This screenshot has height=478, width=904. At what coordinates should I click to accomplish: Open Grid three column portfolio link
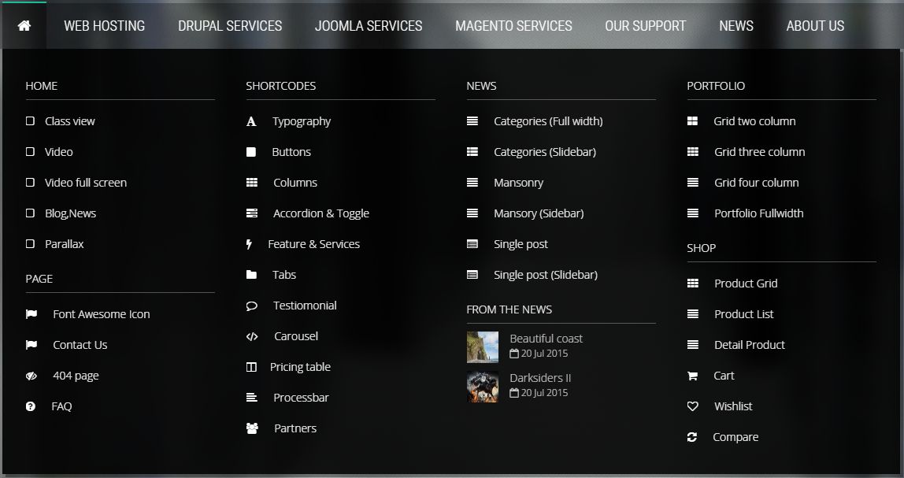tap(759, 152)
